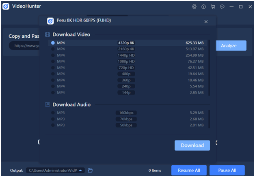
Task: Click the 160kbps bitrate badge
Action: pyautogui.click(x=126, y=113)
